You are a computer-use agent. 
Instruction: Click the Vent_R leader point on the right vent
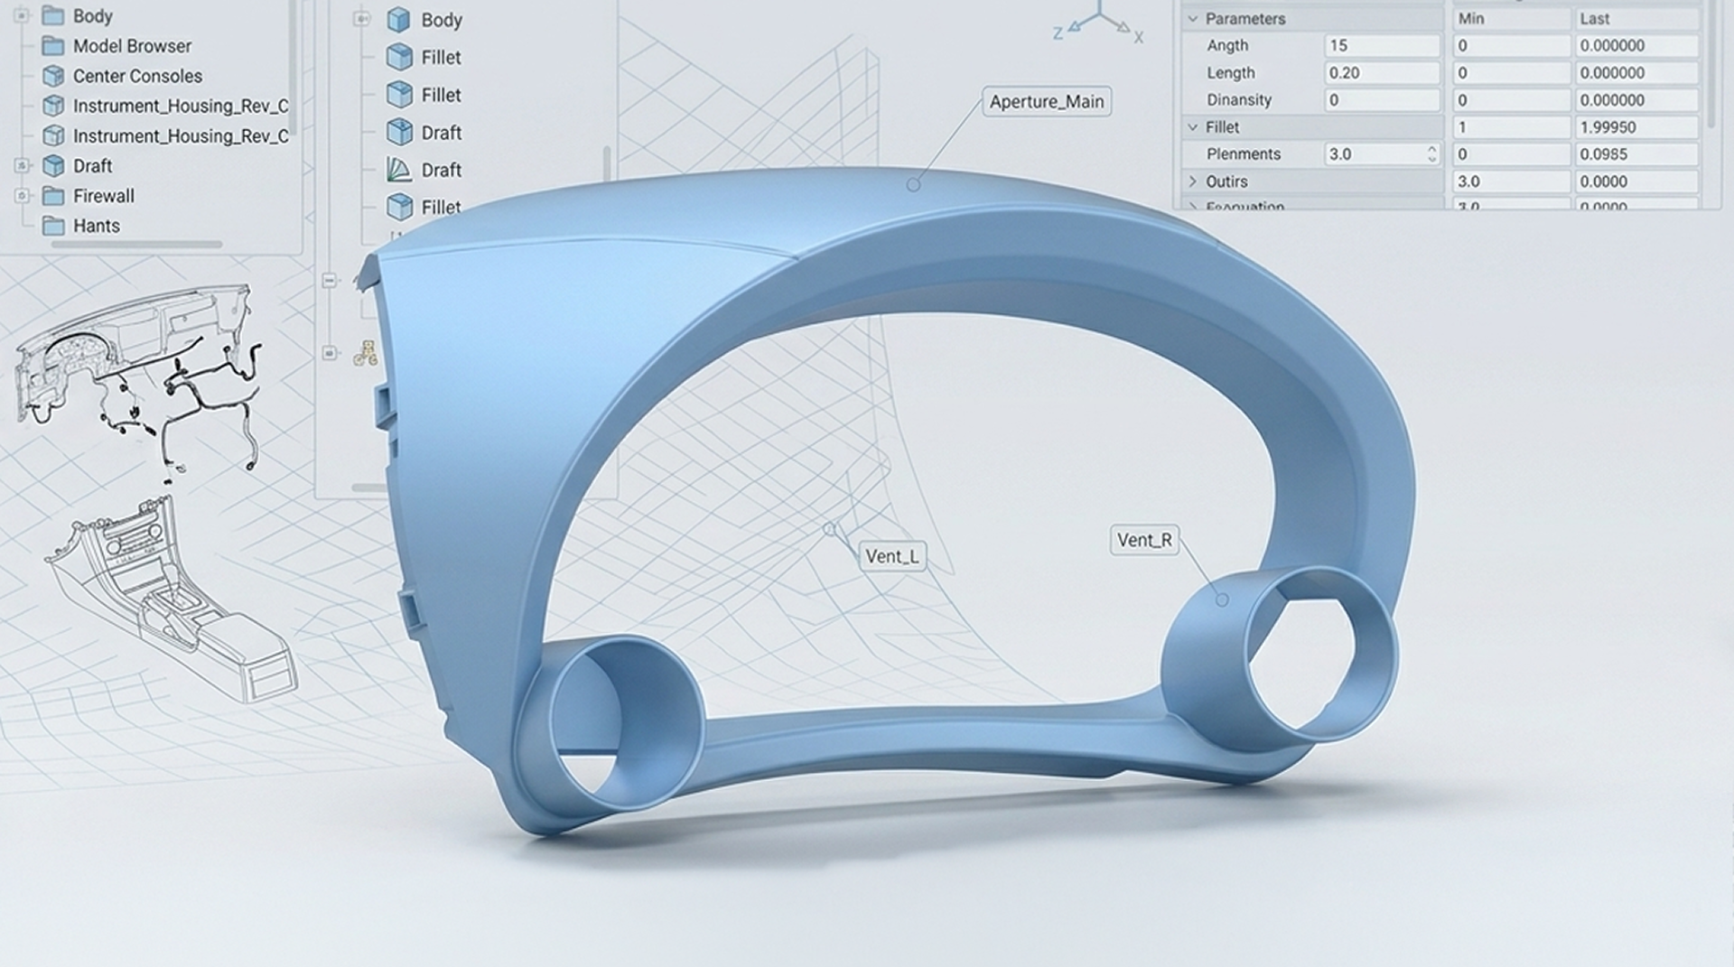point(1222,600)
